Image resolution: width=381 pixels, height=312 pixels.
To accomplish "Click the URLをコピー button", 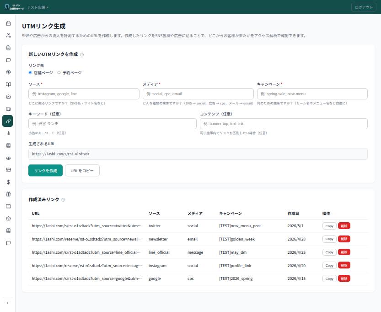I will [82, 170].
